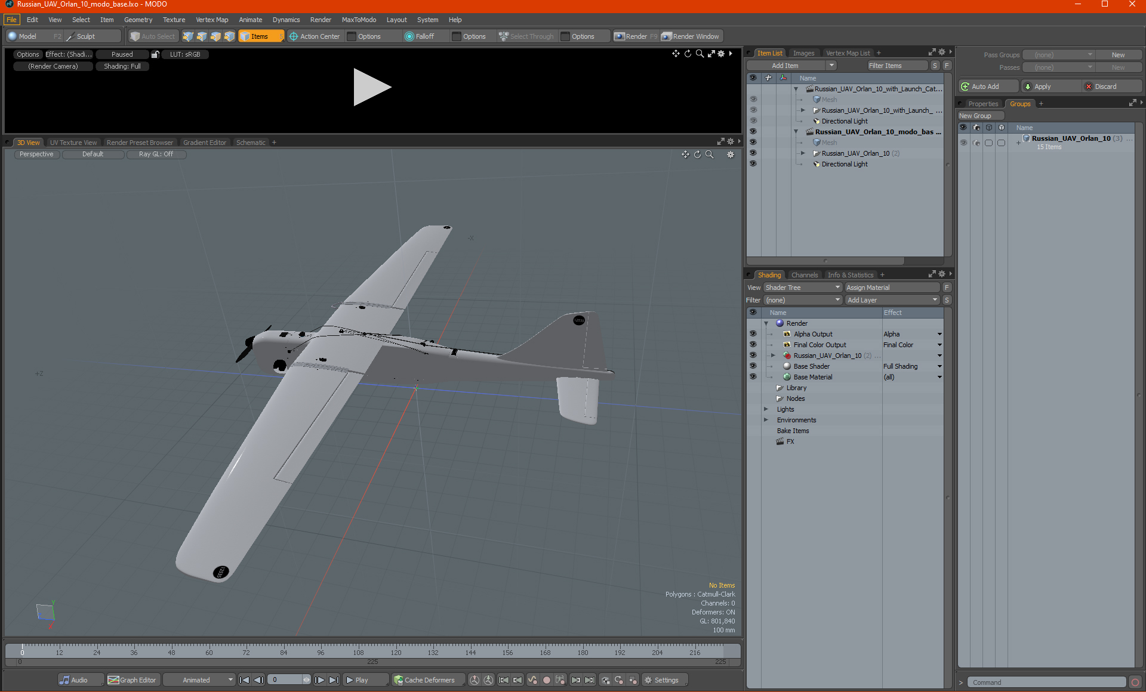Screen dimensions: 1146x692
Task: Toggle visibility of Alpha Output layer
Action: 753,334
